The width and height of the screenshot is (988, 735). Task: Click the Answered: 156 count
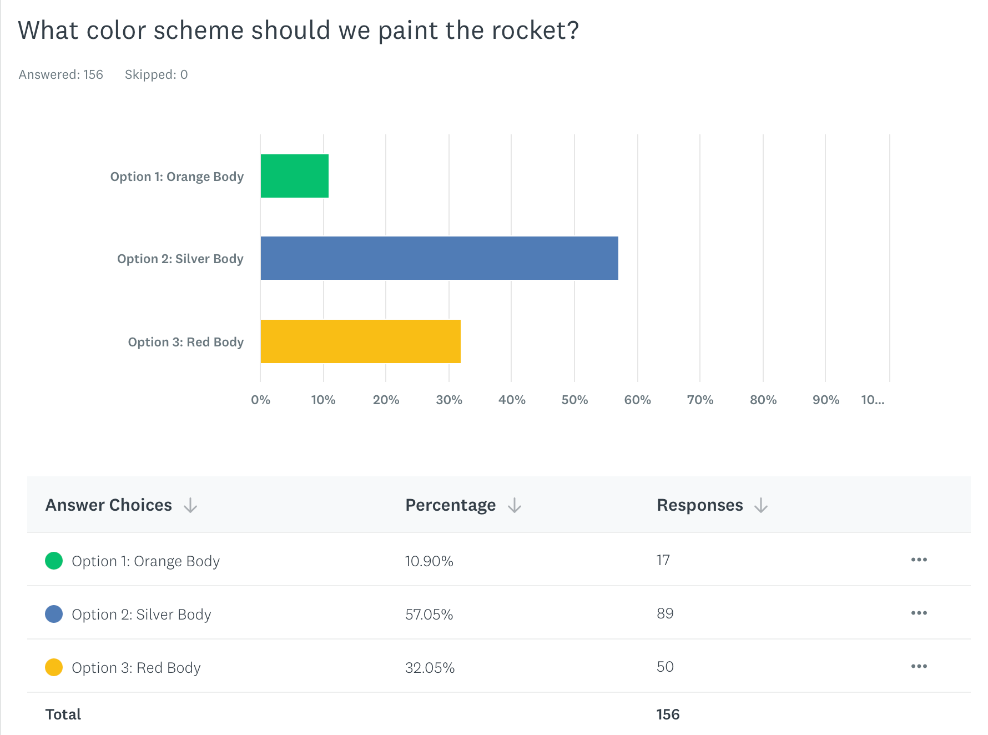point(61,74)
